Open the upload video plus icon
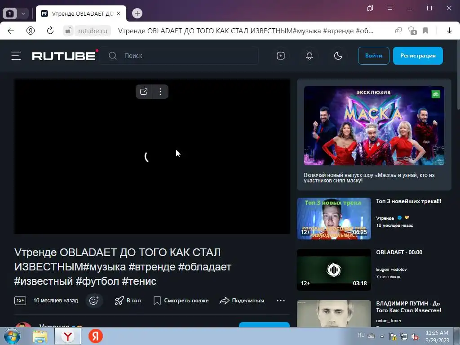This screenshot has height=345, width=460. coord(281,56)
